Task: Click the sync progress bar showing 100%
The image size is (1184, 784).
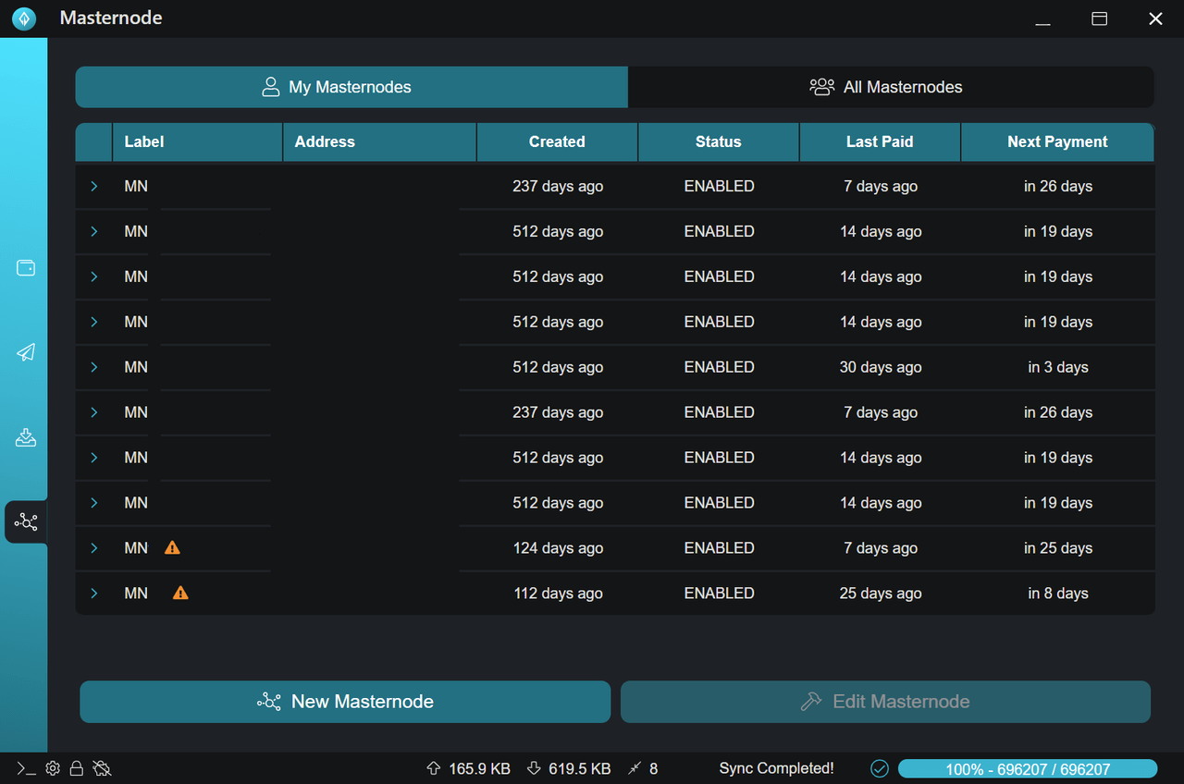Action: (x=1027, y=769)
